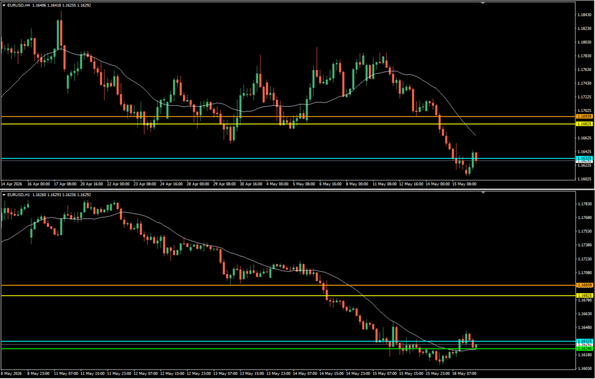Click the 11 May 15:00 time label
595x379 pixels.
click(x=92, y=373)
